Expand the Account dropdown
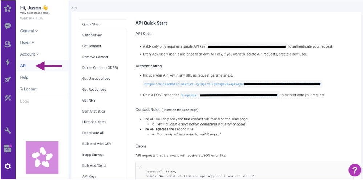The width and height of the screenshot is (363, 180). click(29, 54)
